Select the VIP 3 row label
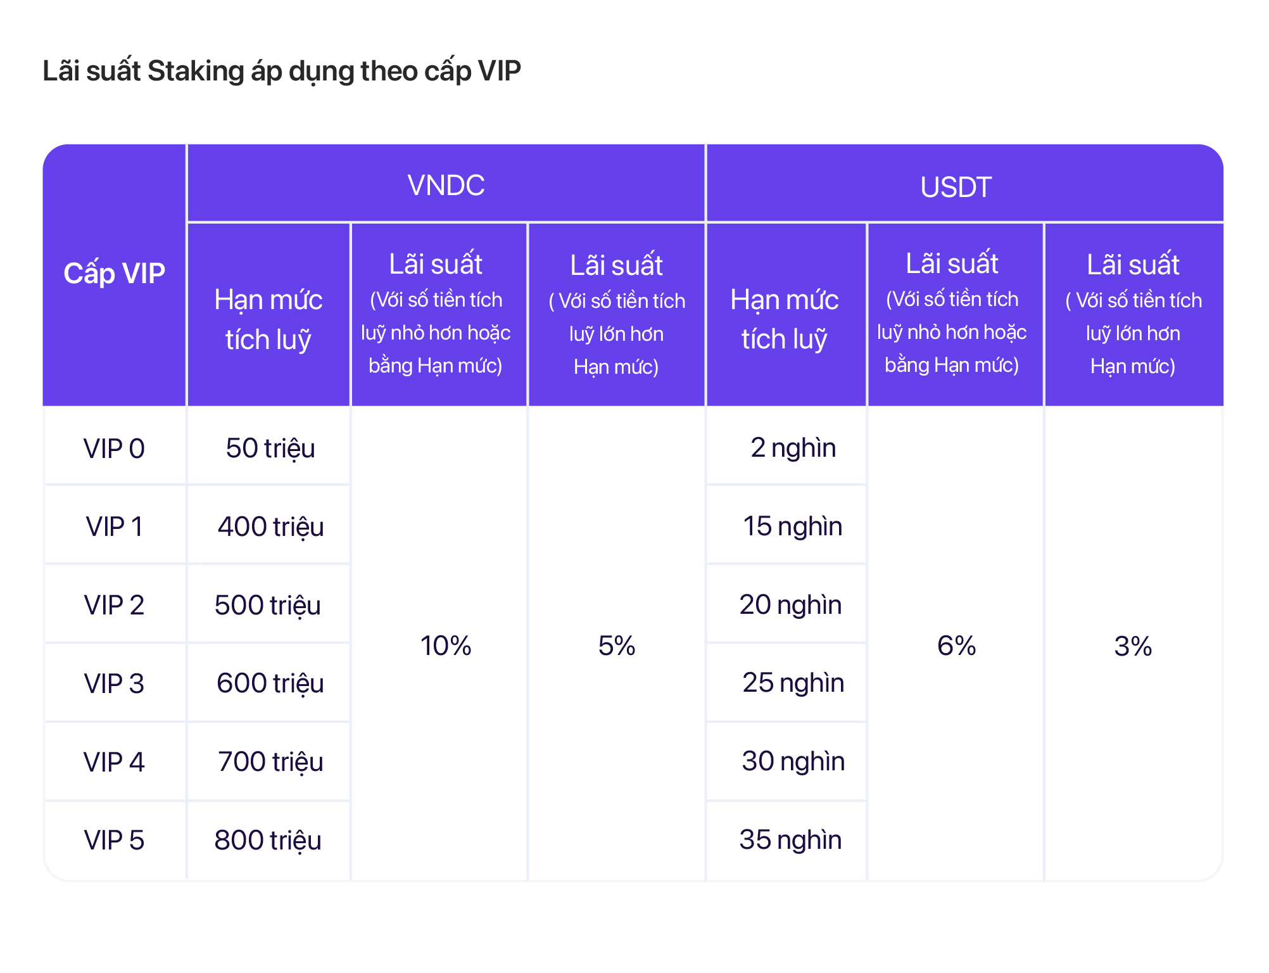The height and width of the screenshot is (973, 1269). coord(114,684)
